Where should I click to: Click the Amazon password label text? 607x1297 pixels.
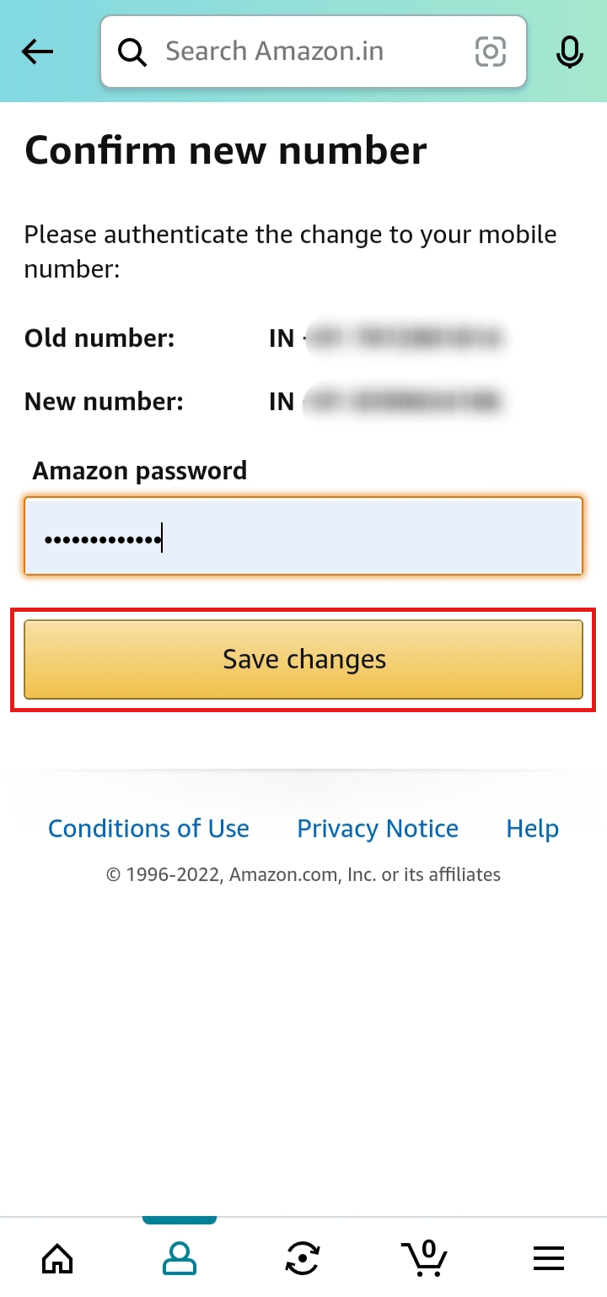pyautogui.click(x=140, y=470)
